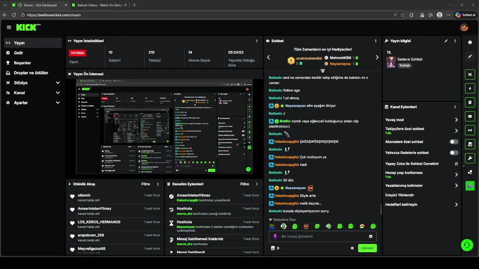This screenshot has width=479, height=269.
Task: Open Yayın İstatistikleri panel options menu
Action: (257, 41)
